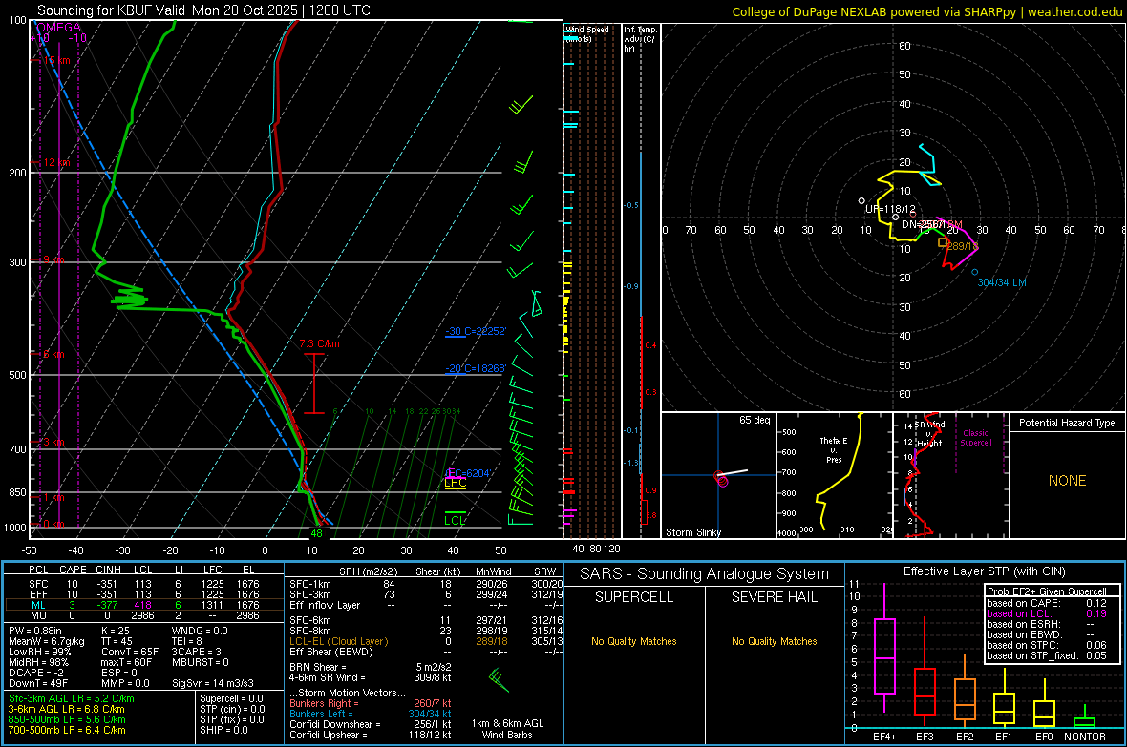
Task: Click the 'Effective Layer STP (with CIN)' title
Action: tap(985, 571)
